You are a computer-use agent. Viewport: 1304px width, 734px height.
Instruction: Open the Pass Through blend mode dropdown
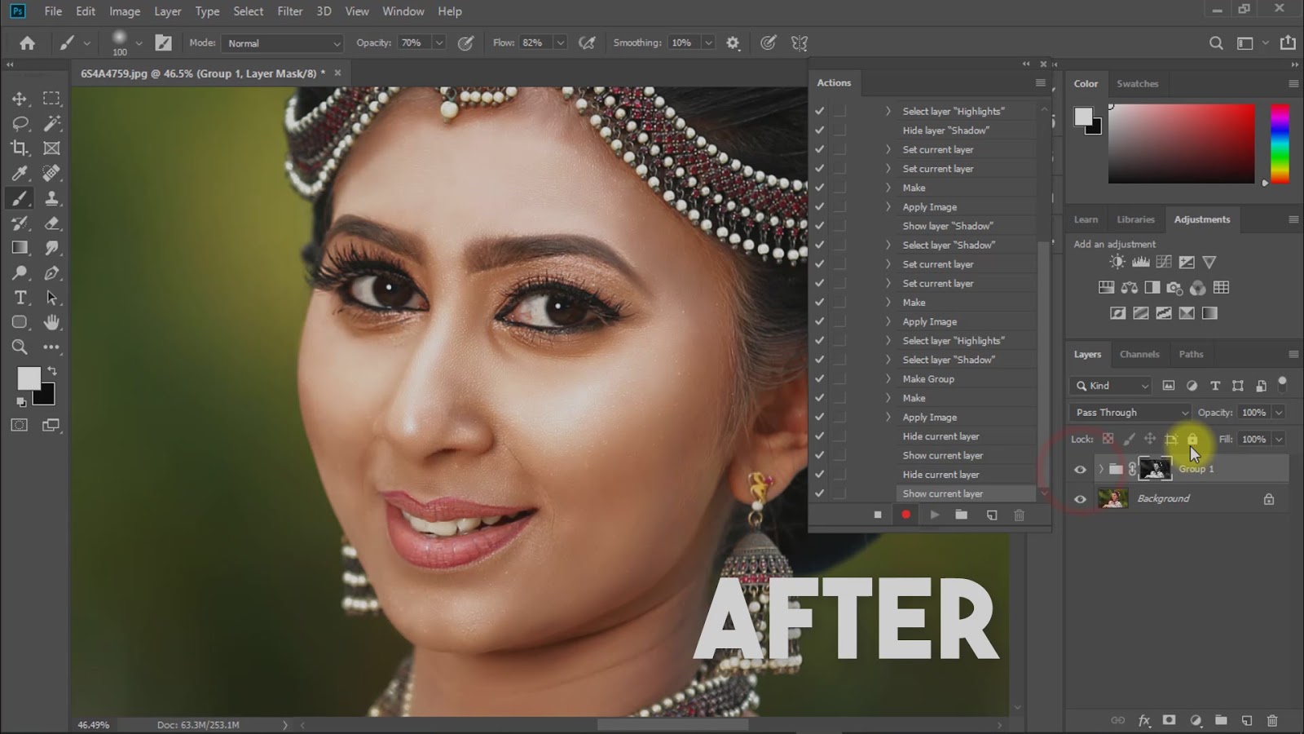[x=1130, y=413]
